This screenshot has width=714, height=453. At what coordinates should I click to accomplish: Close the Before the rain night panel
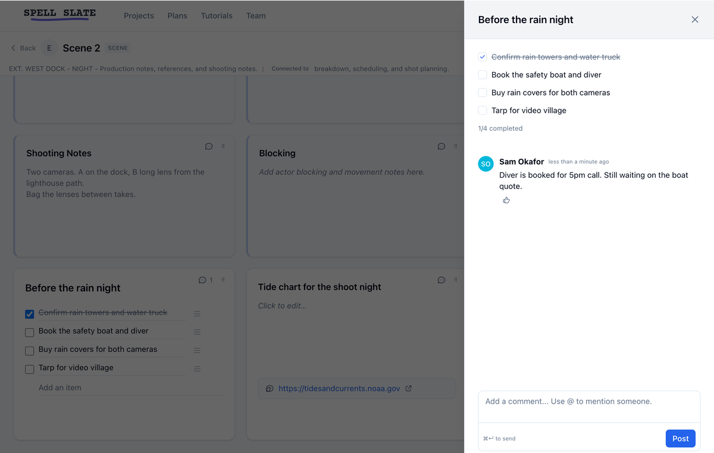[695, 20]
